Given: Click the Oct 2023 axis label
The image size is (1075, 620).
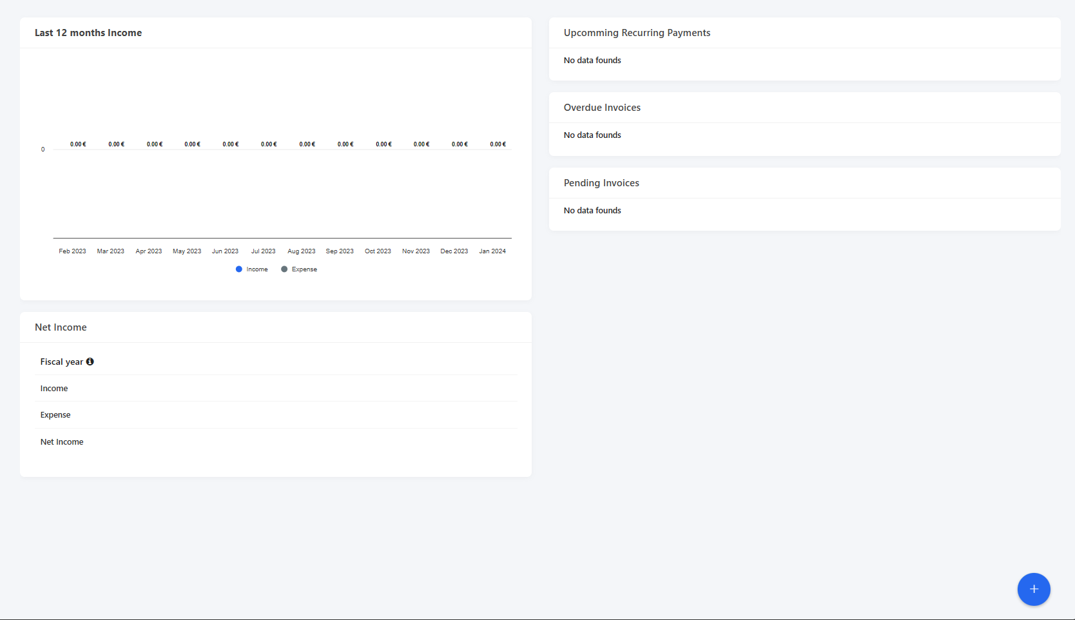Looking at the screenshot, I should [x=378, y=251].
